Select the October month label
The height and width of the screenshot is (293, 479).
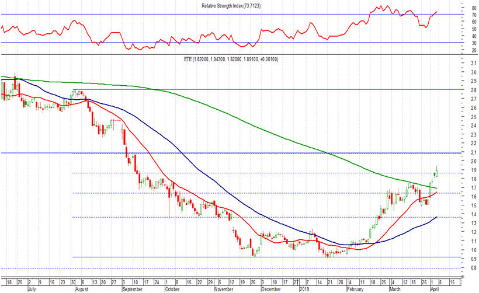pyautogui.click(x=172, y=289)
